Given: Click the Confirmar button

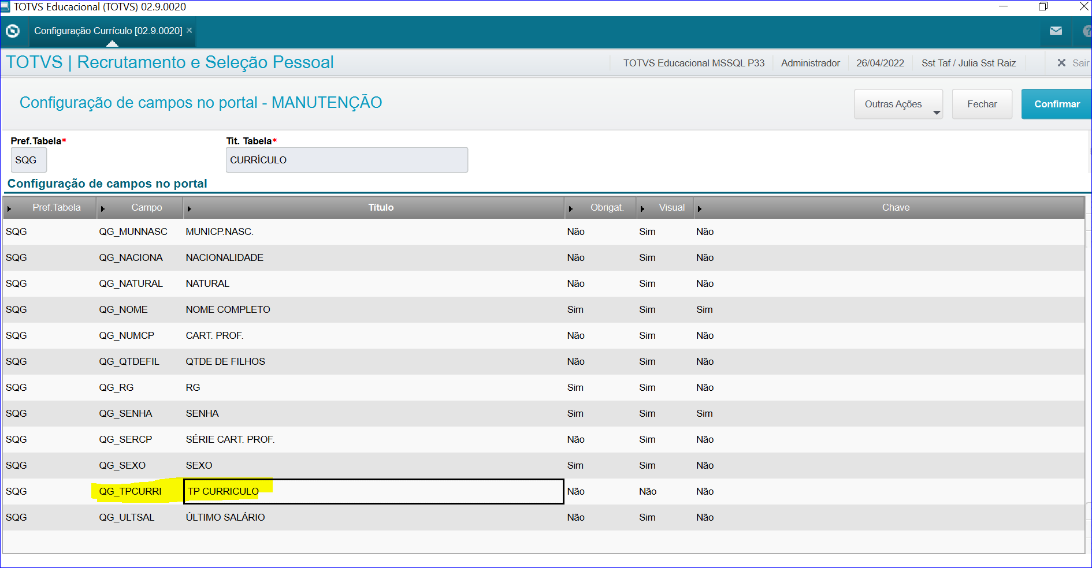Looking at the screenshot, I should pos(1057,104).
